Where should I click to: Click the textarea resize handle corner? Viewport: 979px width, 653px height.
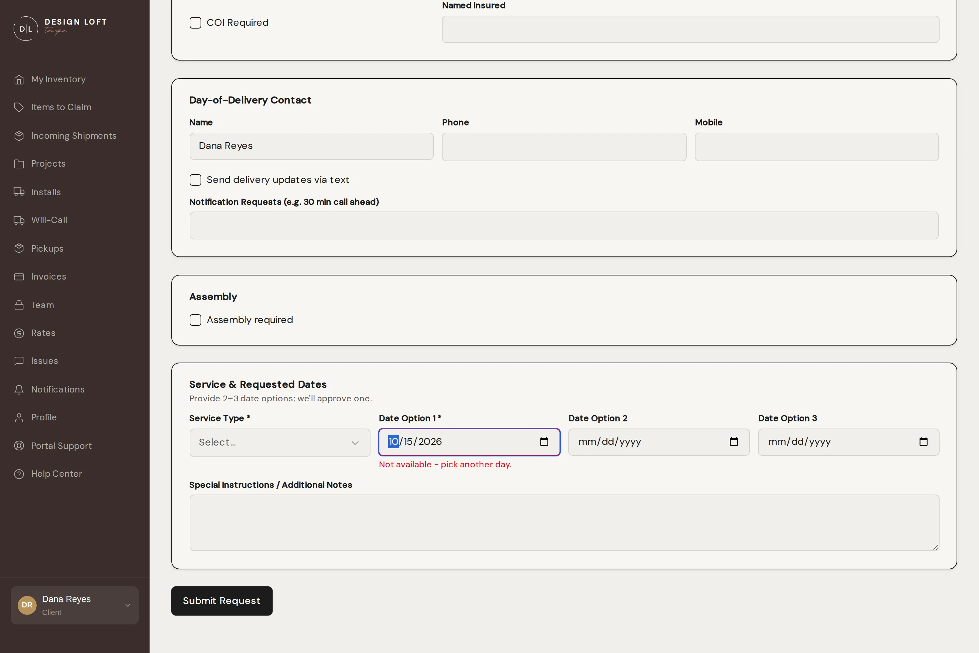936,547
